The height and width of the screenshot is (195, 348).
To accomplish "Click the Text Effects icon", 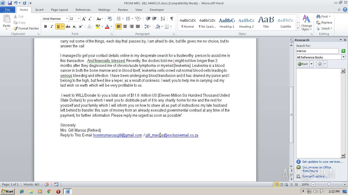I will pos(89,27).
